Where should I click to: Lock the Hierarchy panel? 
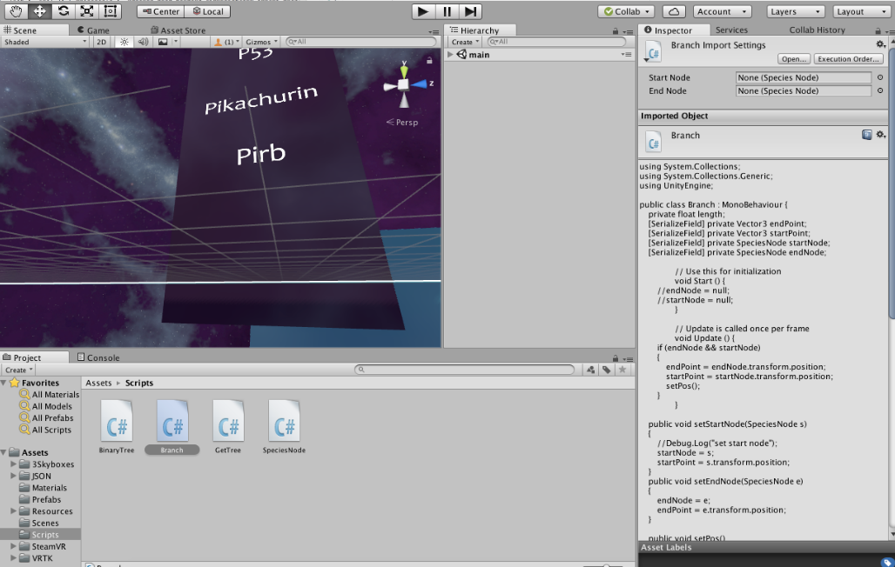coord(616,30)
